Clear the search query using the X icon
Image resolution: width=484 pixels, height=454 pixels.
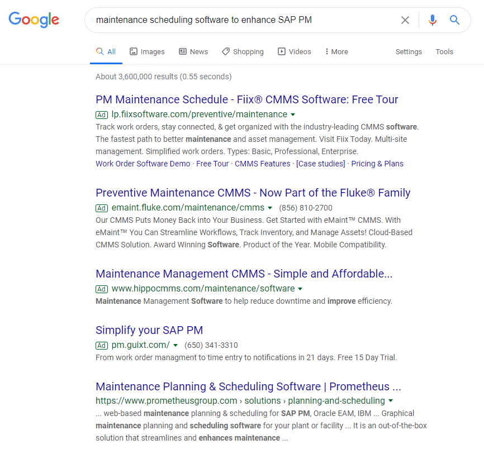(x=405, y=20)
